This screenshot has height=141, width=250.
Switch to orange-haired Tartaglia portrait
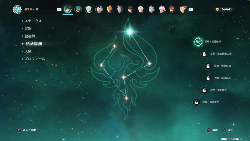[172, 9]
